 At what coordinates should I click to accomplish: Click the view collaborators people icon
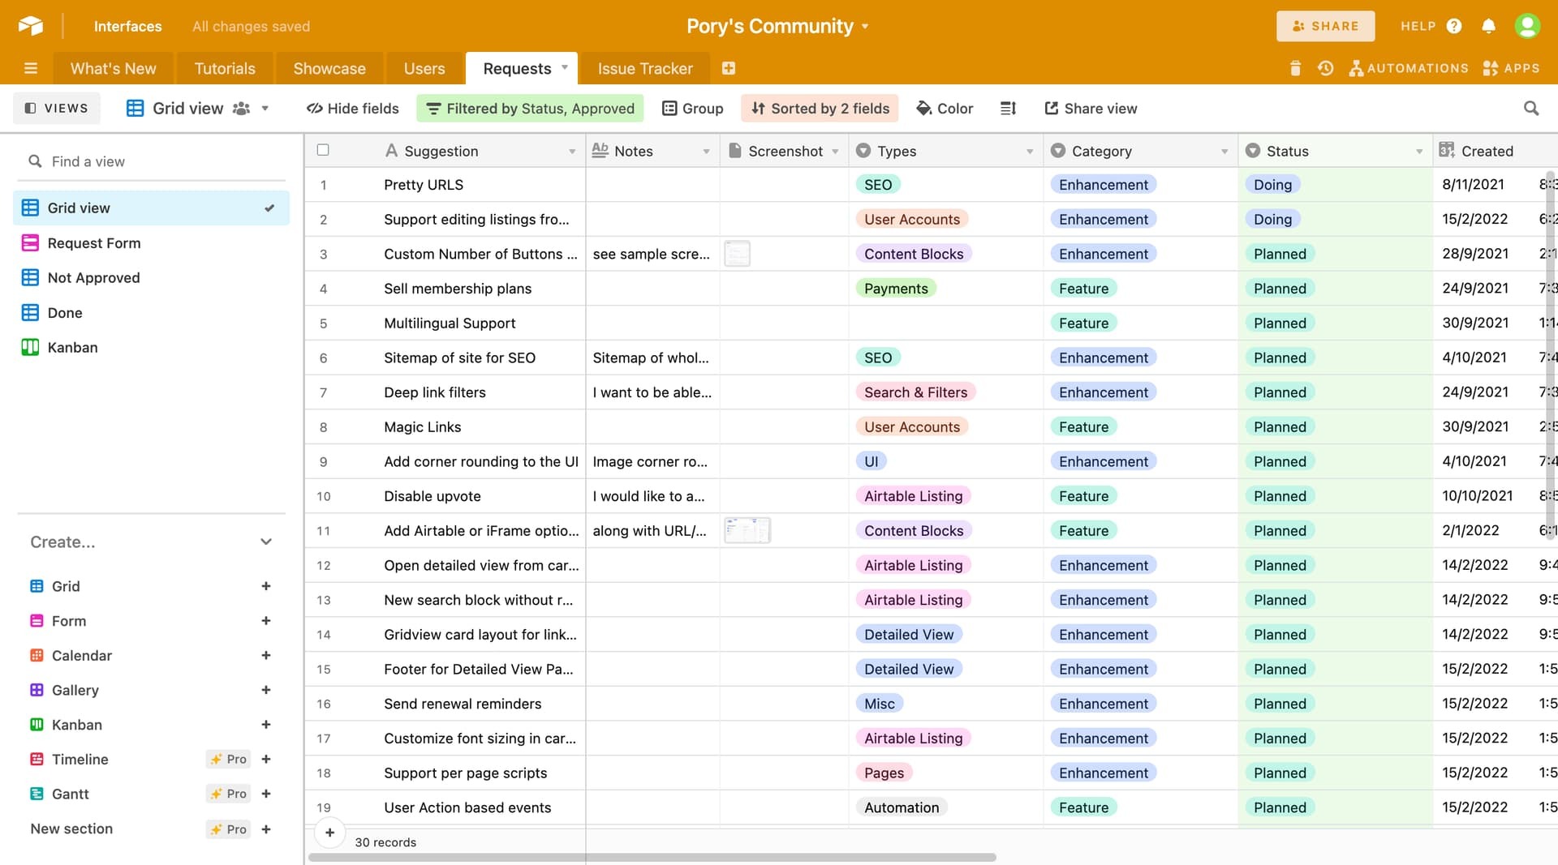coord(241,109)
